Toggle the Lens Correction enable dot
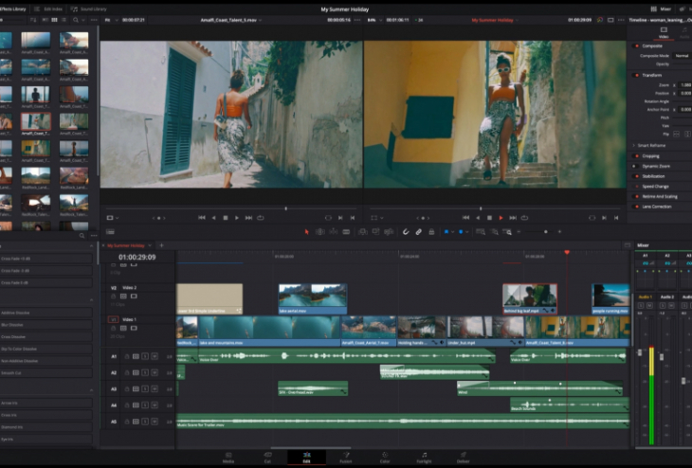Screen dimensions: 692x468 pyautogui.click(x=634, y=206)
